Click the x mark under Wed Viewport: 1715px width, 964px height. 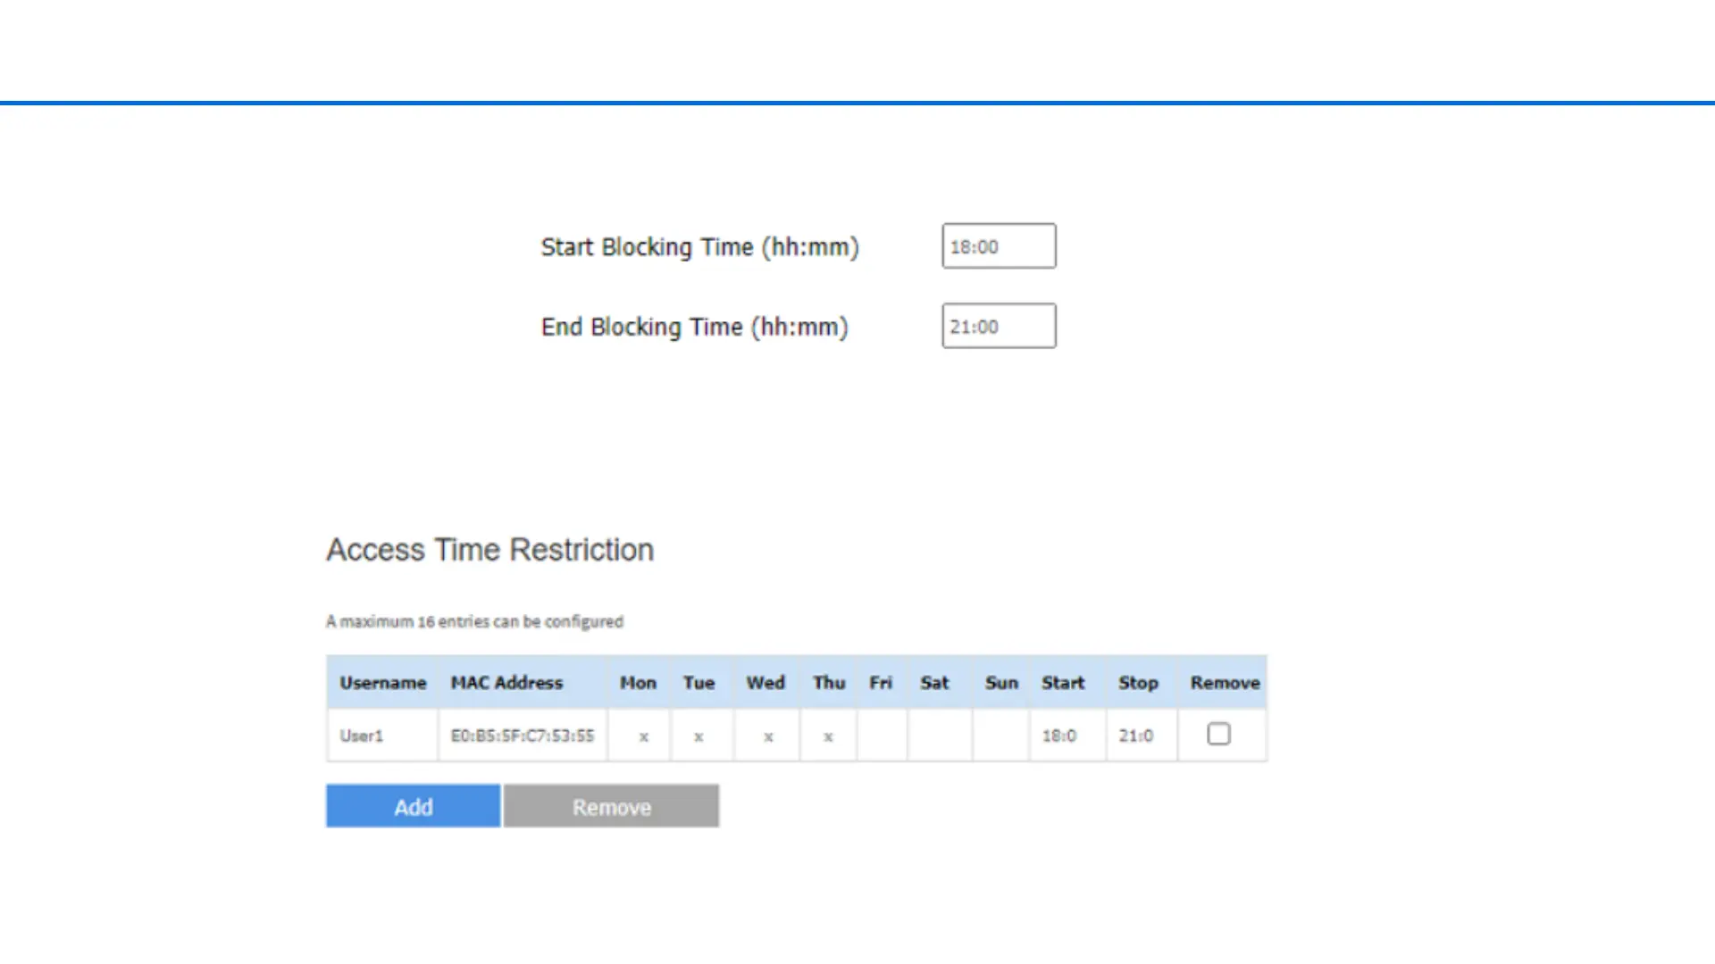[767, 736]
